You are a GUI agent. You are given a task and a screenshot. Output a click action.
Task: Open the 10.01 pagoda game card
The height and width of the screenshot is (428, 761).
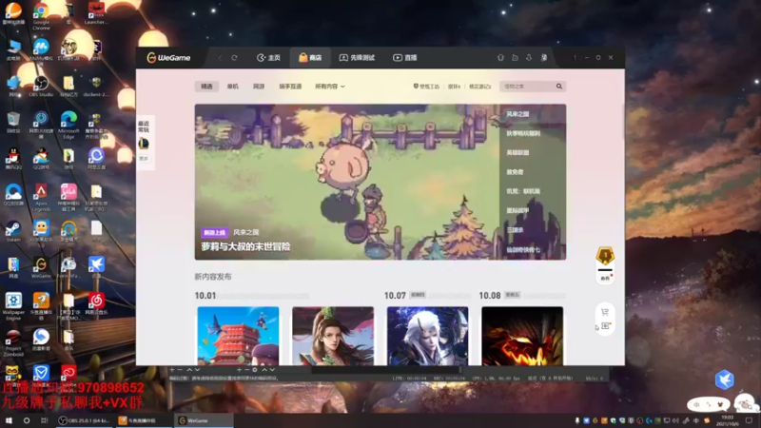tap(238, 336)
